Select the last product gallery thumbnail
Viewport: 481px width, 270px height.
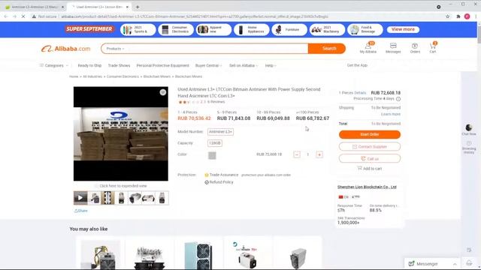[x=162, y=198]
